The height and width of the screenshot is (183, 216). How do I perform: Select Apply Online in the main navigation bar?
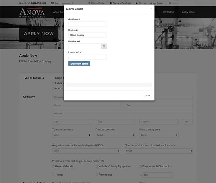pos(188,12)
